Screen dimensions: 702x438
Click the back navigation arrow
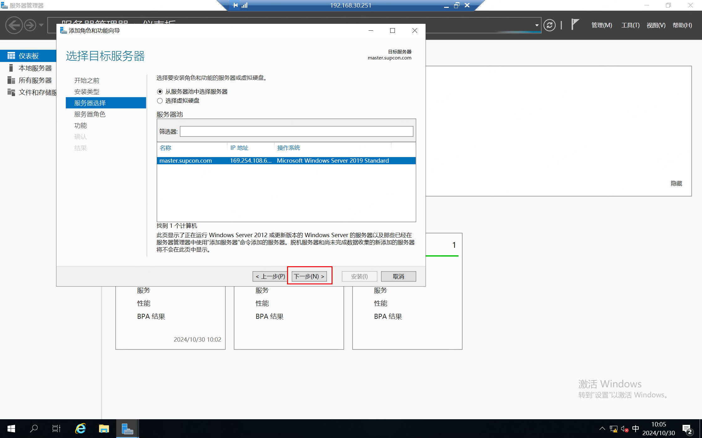tap(14, 25)
